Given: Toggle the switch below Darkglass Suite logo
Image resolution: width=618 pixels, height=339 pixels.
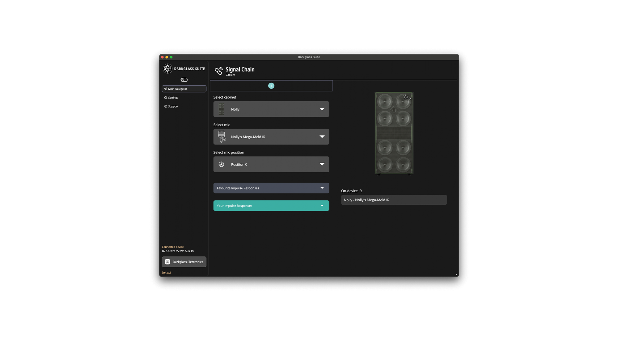Looking at the screenshot, I should pyautogui.click(x=184, y=80).
